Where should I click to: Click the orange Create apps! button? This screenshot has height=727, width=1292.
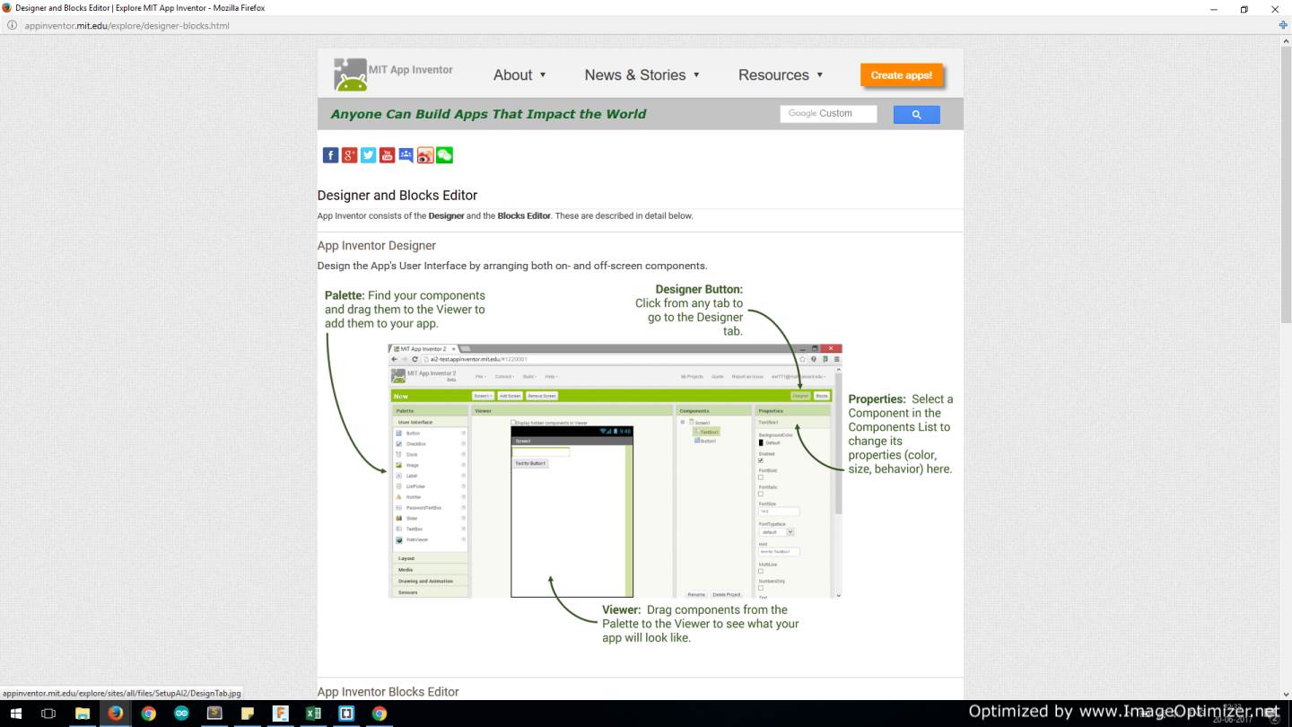point(901,75)
